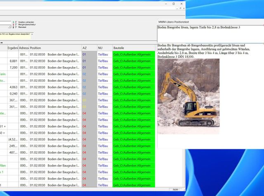This screenshot has height=196, width=264.
Task: Click the up arrow beside the yellow note
Action: click(32, 34)
